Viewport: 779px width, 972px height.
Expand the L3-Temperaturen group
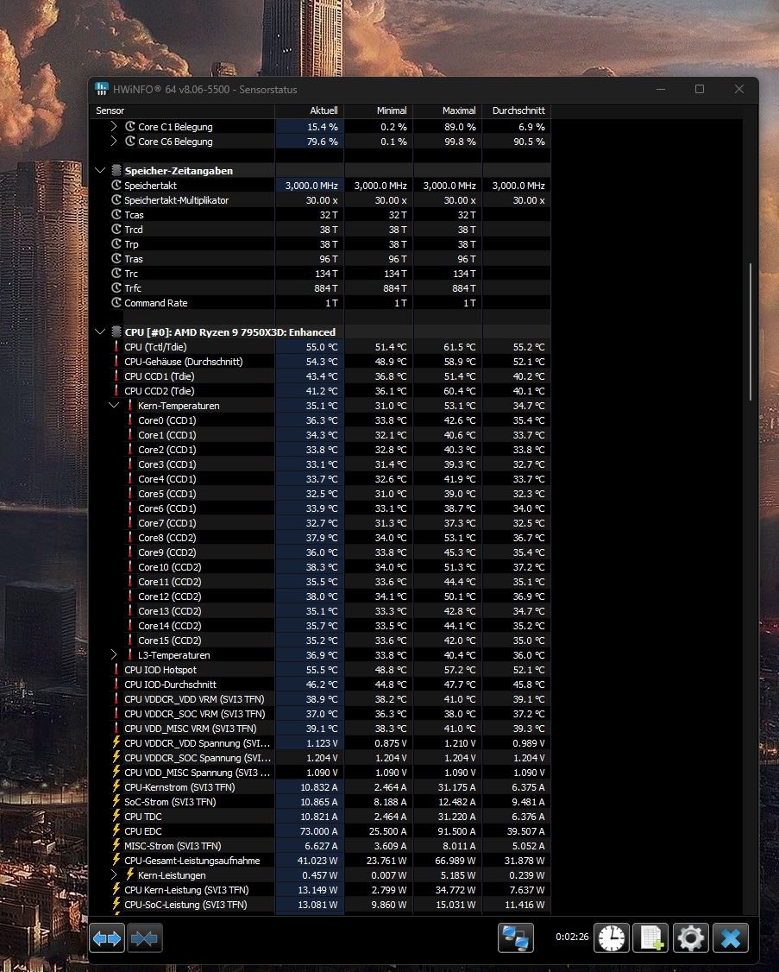pos(114,655)
